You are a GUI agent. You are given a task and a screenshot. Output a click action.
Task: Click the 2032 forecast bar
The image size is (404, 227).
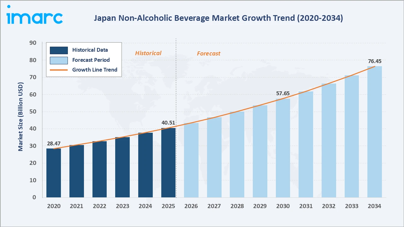(x=329, y=140)
